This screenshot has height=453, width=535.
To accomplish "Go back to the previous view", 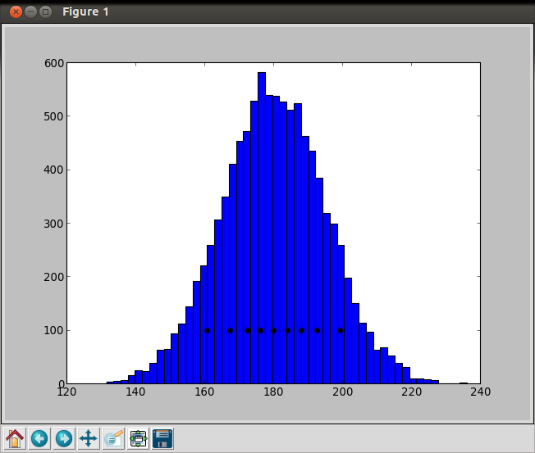I will click(39, 438).
